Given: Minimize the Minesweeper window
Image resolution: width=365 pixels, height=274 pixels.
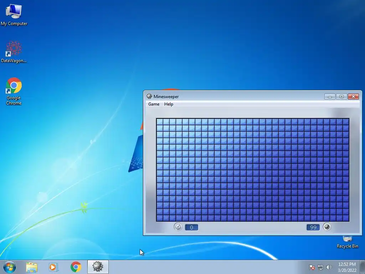Looking at the screenshot, I should tap(330, 96).
